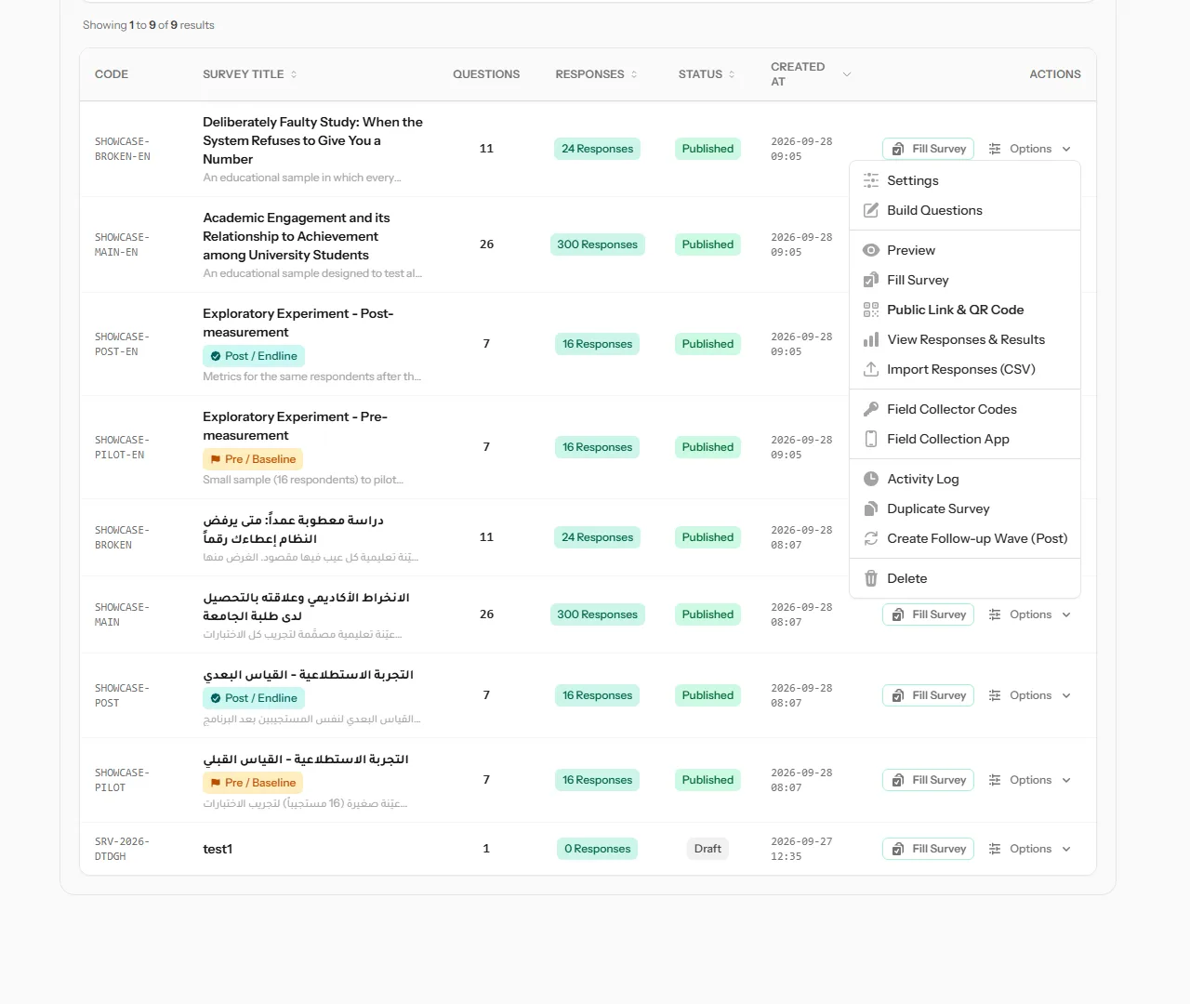
Task: Click the Activity Log clock icon
Action: pos(871,479)
